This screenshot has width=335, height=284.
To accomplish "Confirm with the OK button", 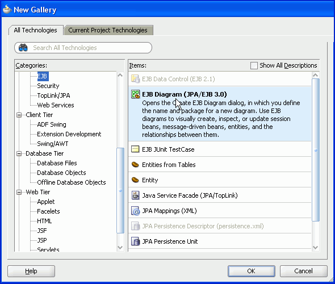I will pyautogui.click(x=251, y=271).
